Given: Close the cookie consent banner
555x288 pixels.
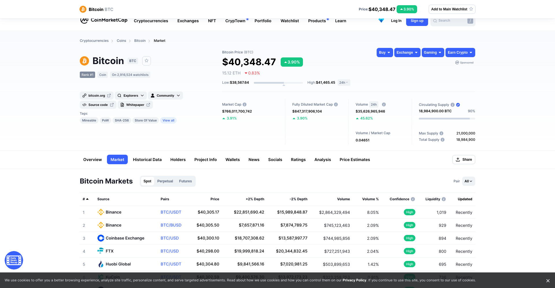Looking at the screenshot, I should pyautogui.click(x=548, y=281).
